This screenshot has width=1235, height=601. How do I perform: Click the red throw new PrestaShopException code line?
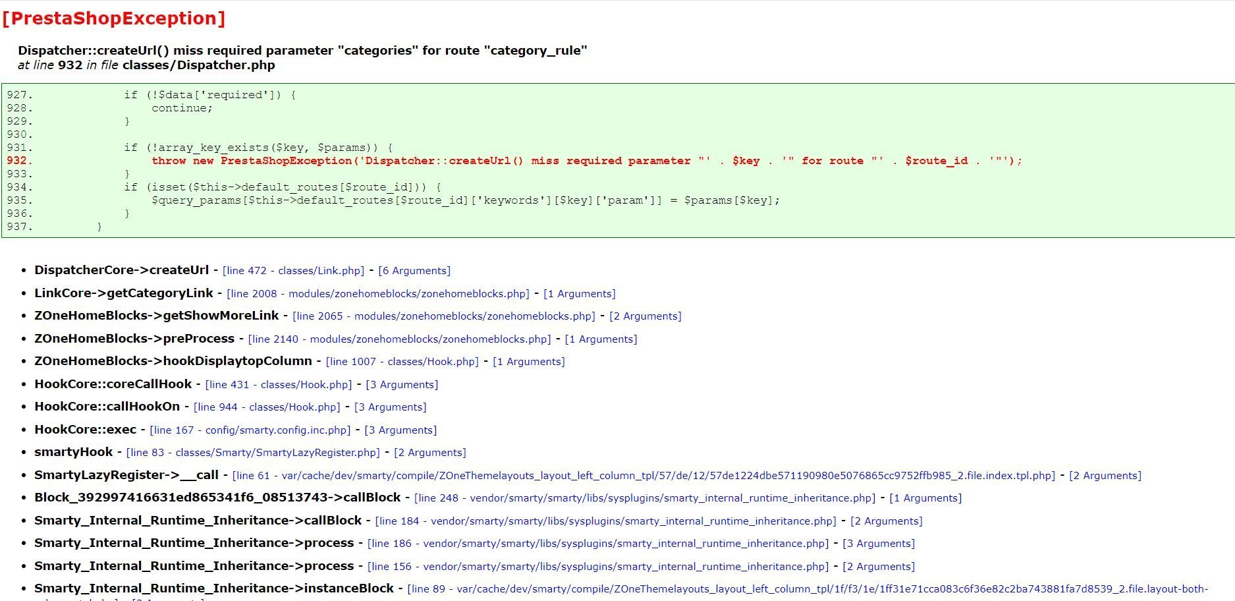[x=586, y=161]
